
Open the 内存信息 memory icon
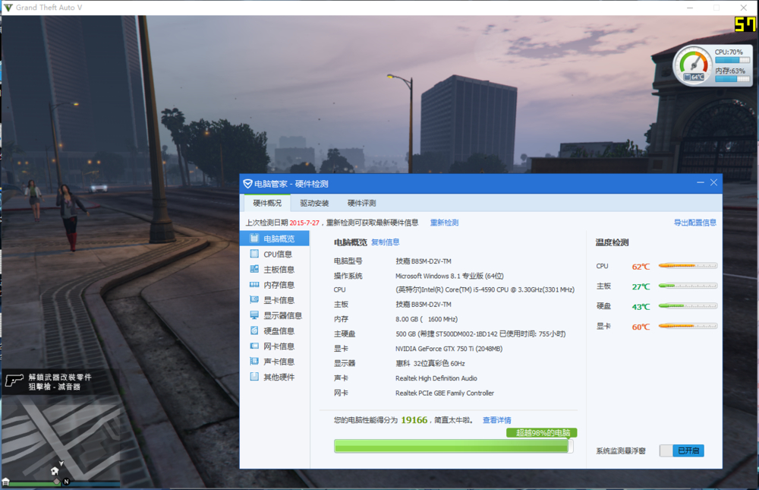coord(254,284)
